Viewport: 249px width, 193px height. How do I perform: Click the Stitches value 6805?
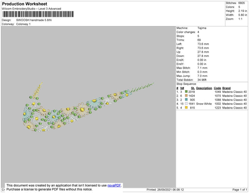242,3
